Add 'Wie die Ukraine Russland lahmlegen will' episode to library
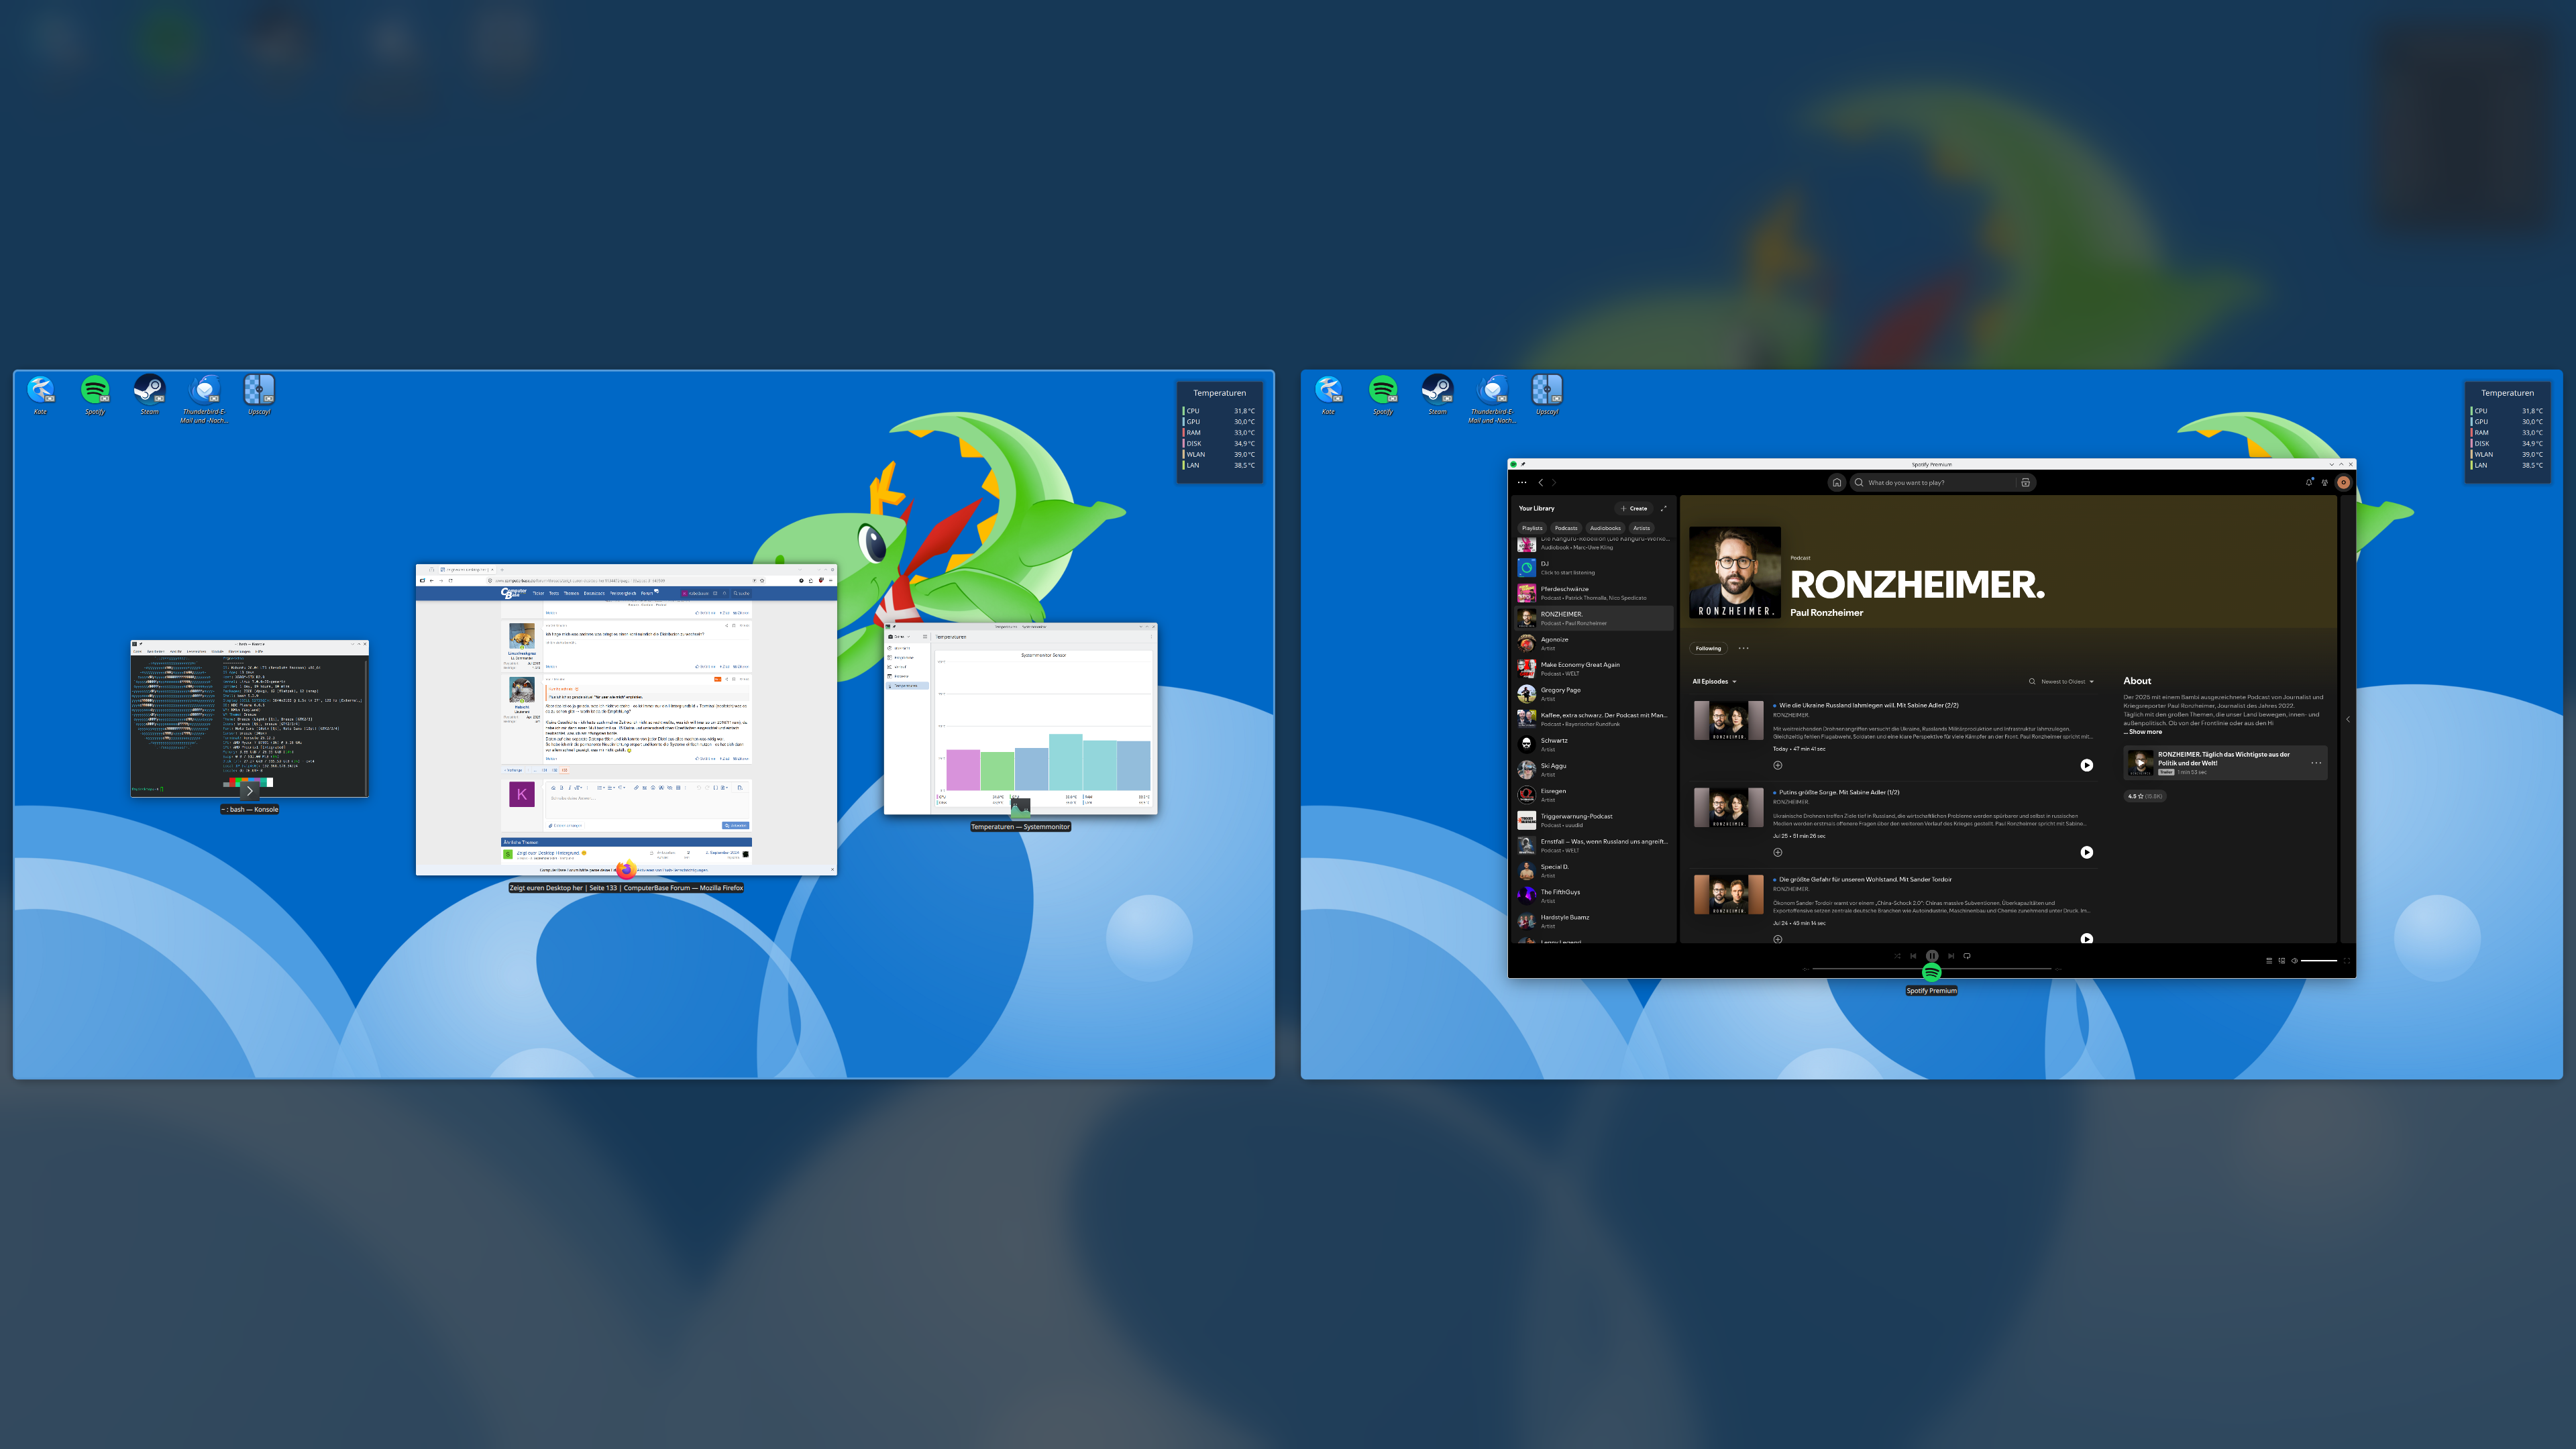The height and width of the screenshot is (1449, 2576). (1777, 765)
